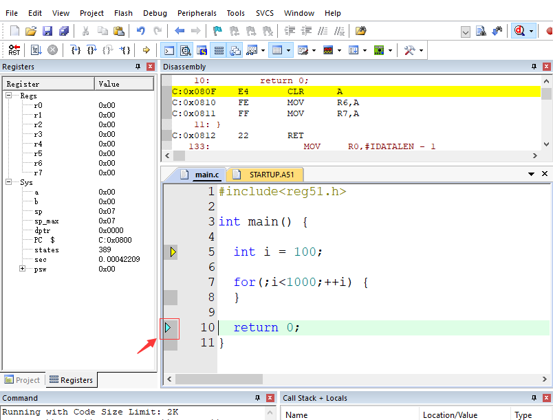Open the Watch windows dropdown arrow

pyautogui.click(x=263, y=50)
